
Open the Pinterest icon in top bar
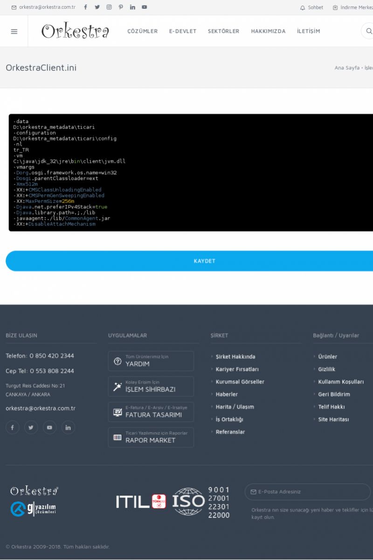[x=121, y=7]
